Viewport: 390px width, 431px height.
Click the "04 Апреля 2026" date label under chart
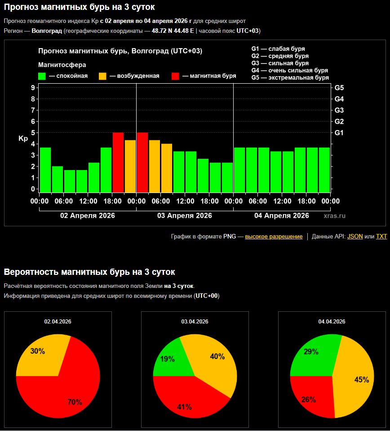click(x=282, y=215)
